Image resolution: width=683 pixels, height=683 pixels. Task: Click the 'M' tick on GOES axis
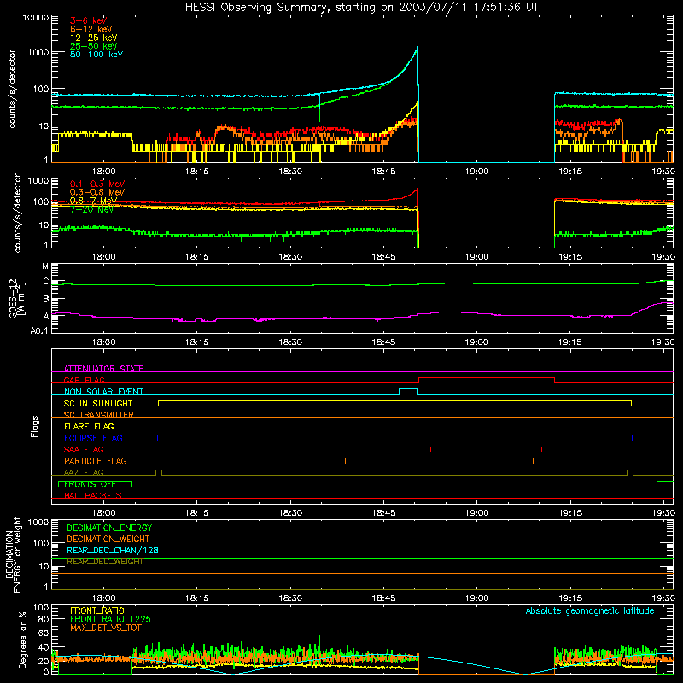(45, 266)
